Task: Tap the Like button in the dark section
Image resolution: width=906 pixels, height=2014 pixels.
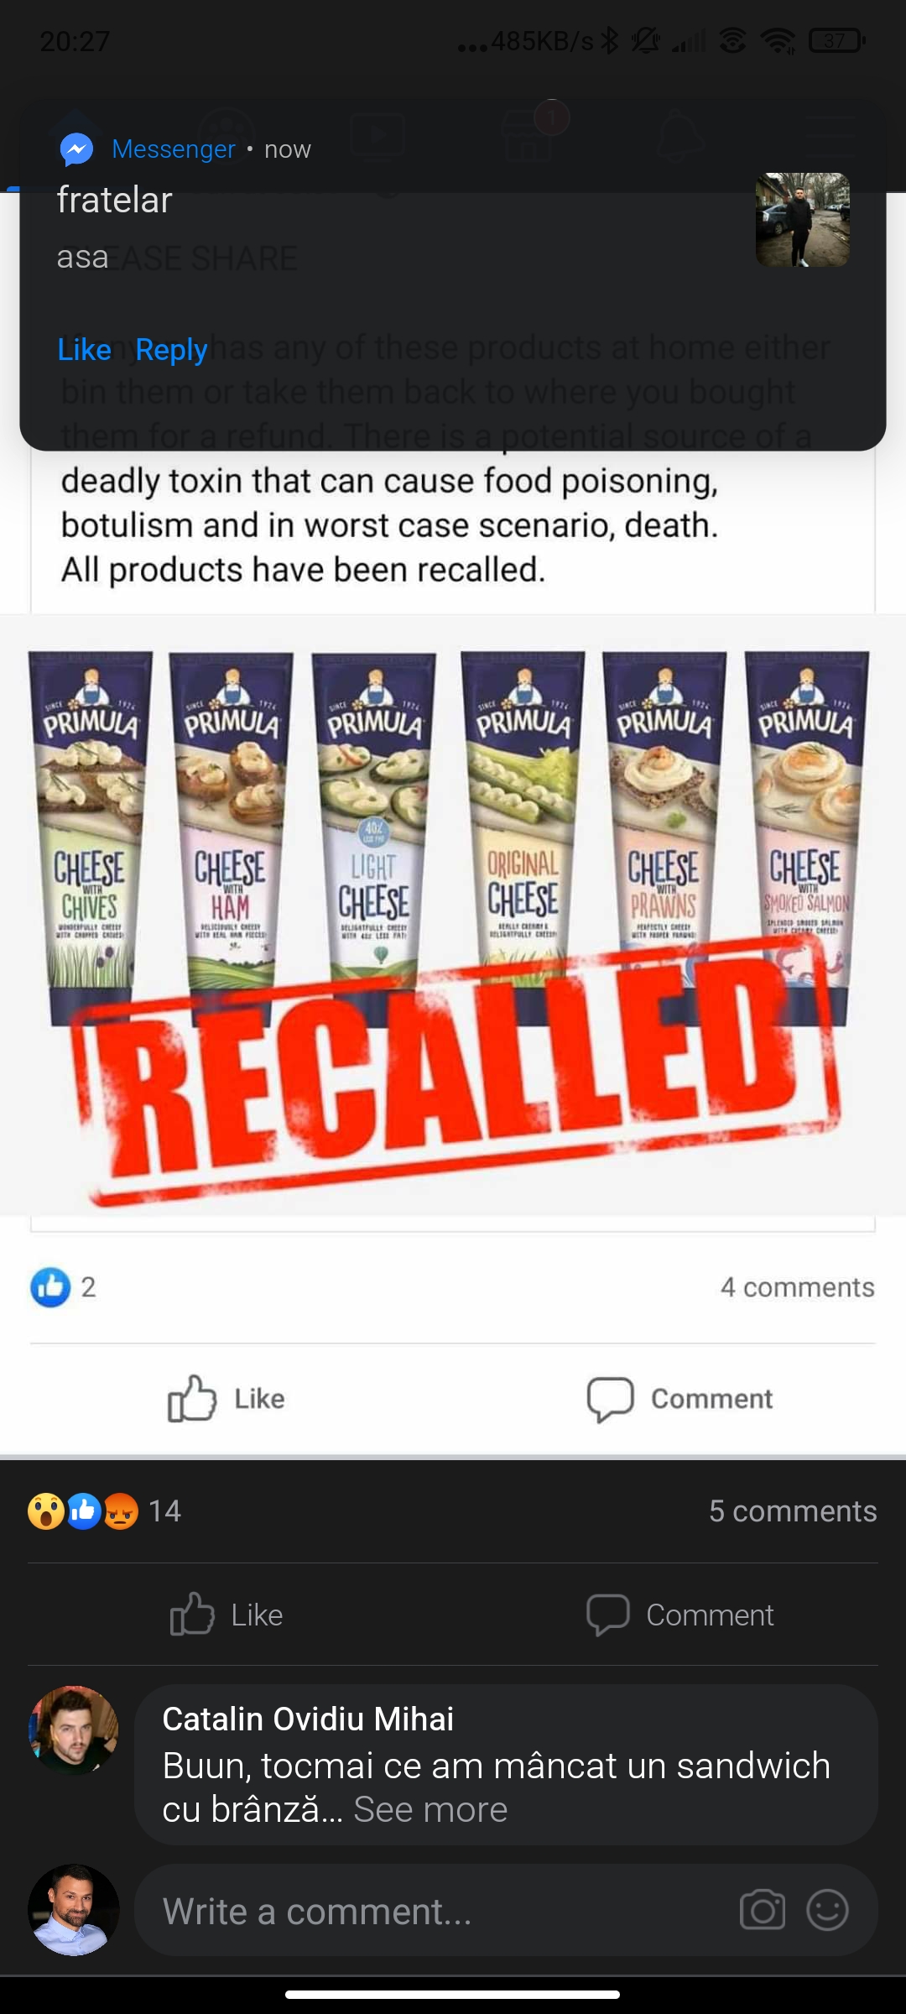Action: coord(226,1615)
